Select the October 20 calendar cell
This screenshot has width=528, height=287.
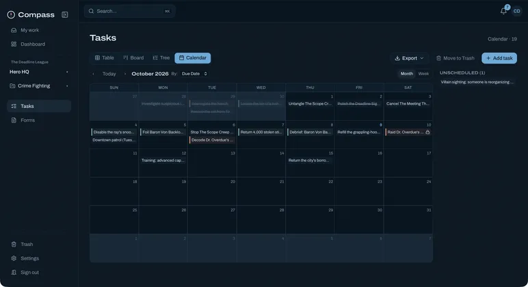(x=212, y=191)
